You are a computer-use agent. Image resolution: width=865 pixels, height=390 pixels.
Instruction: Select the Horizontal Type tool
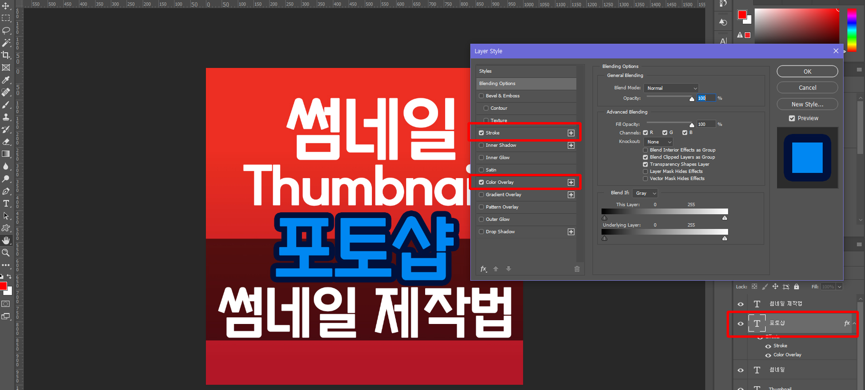click(6, 203)
